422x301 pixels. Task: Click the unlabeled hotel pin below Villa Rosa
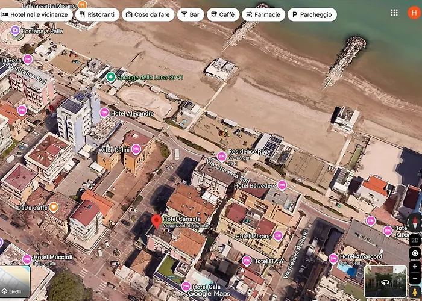coord(22,110)
